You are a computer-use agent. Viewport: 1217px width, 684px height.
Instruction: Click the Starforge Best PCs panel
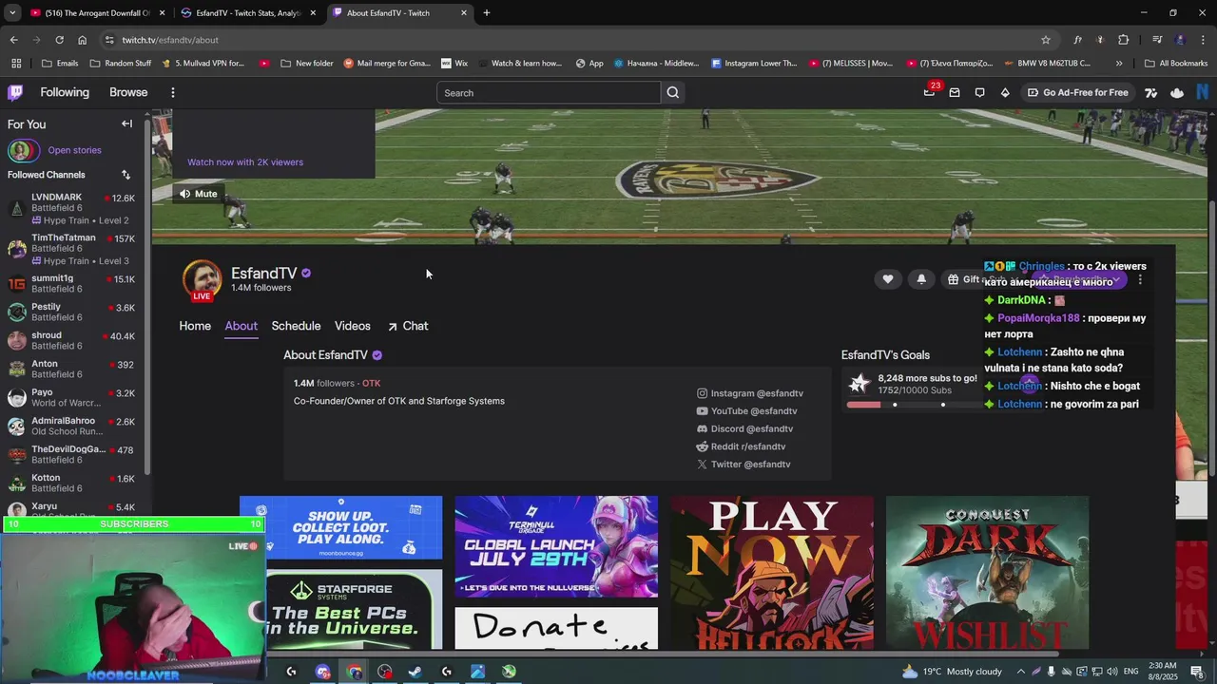click(354, 609)
